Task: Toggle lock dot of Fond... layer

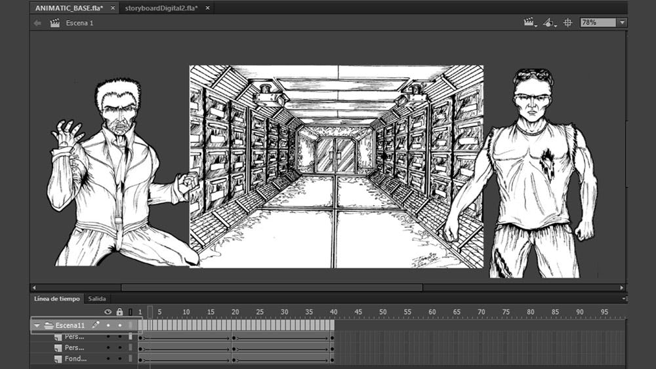Action: (x=119, y=359)
